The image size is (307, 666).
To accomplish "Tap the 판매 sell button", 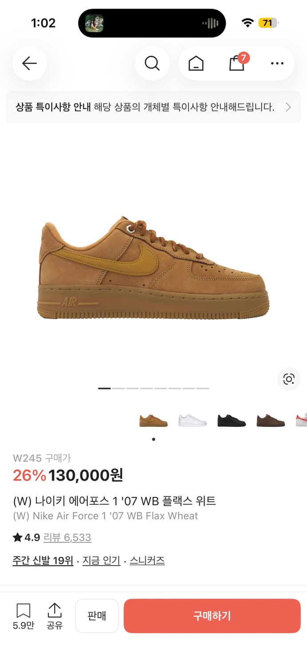I will (97, 616).
